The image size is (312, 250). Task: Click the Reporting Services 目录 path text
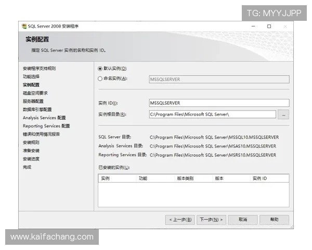coord(213,155)
